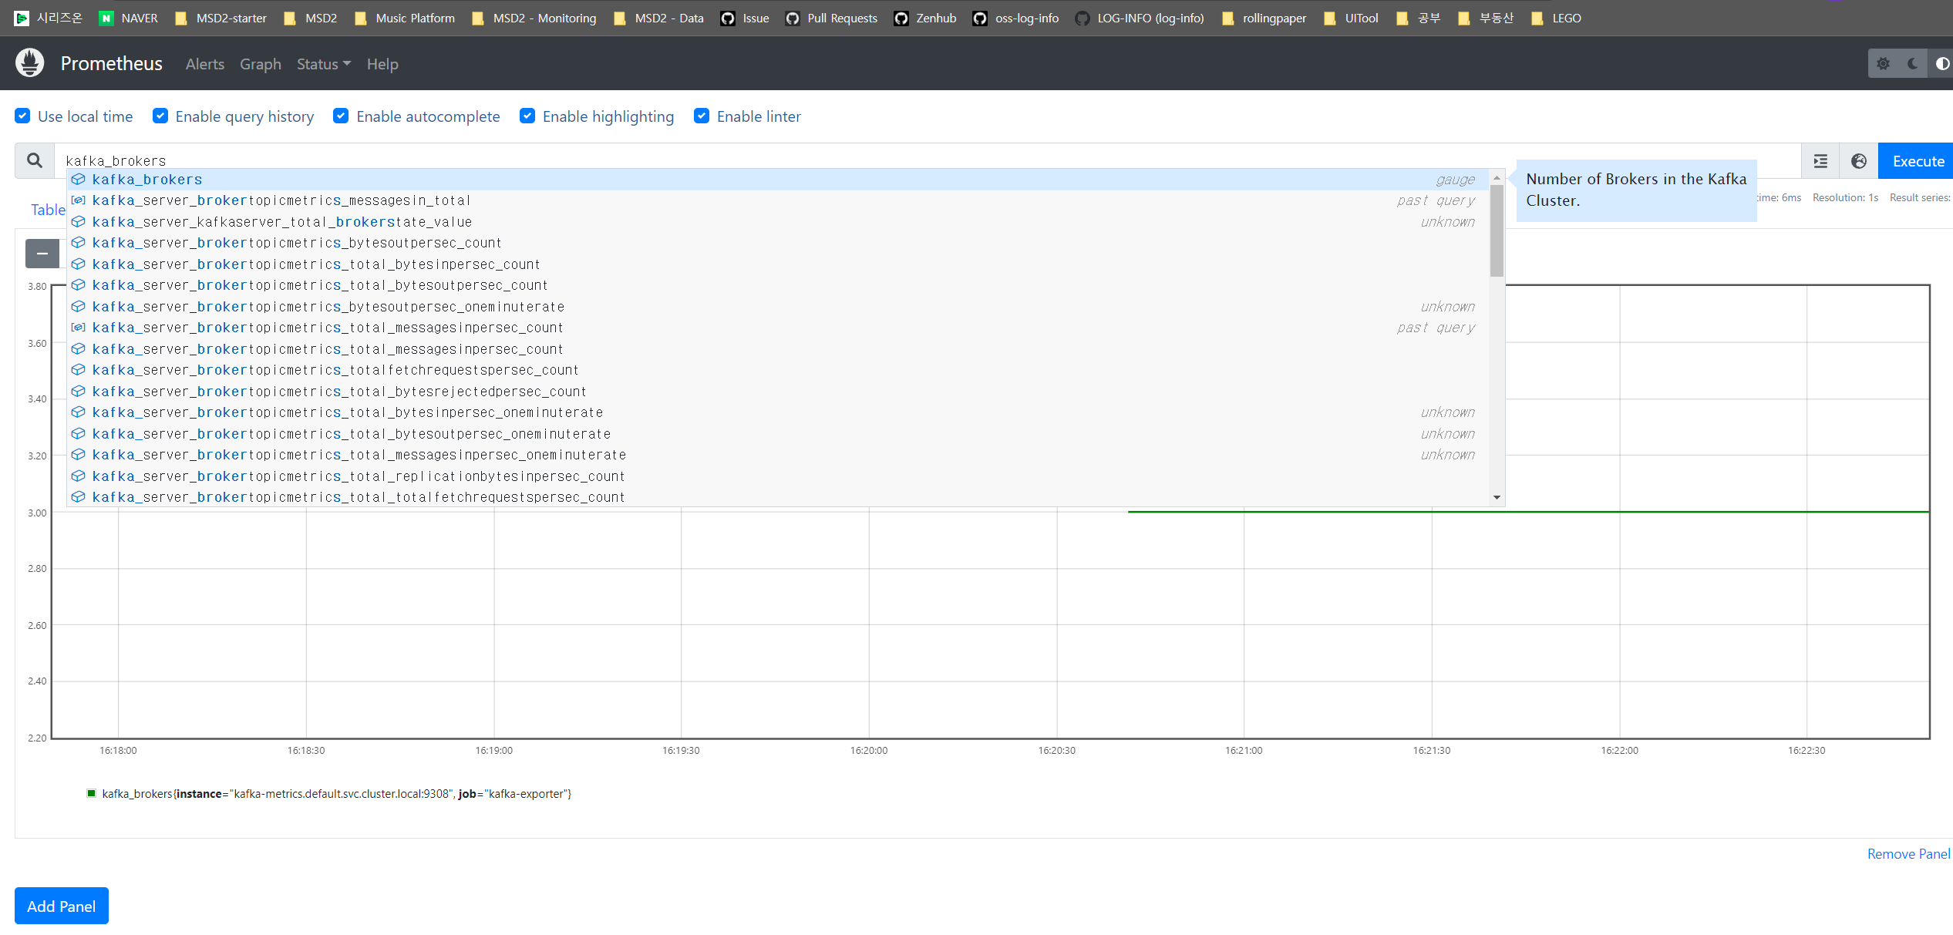Open the NAVER bookmark
The width and height of the screenshot is (1953, 935).
click(128, 18)
